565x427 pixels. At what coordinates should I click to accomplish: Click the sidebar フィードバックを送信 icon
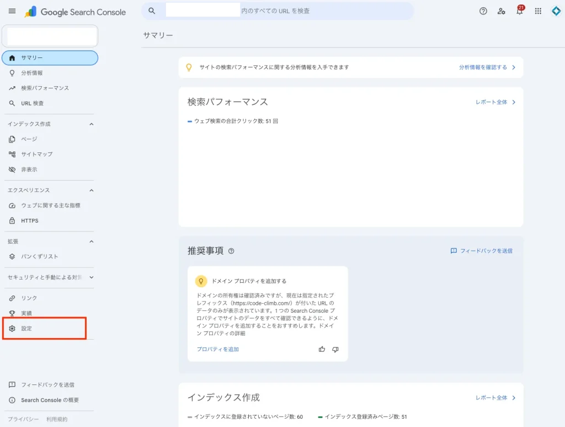12,385
